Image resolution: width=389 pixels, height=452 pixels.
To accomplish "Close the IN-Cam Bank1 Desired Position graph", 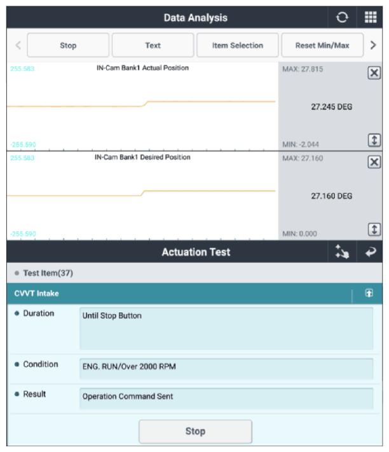I will 374,162.
